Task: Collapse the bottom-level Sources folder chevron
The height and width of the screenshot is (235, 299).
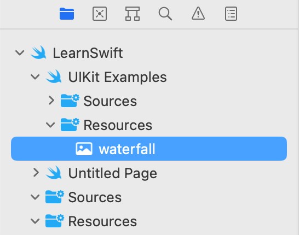Action: coord(35,197)
